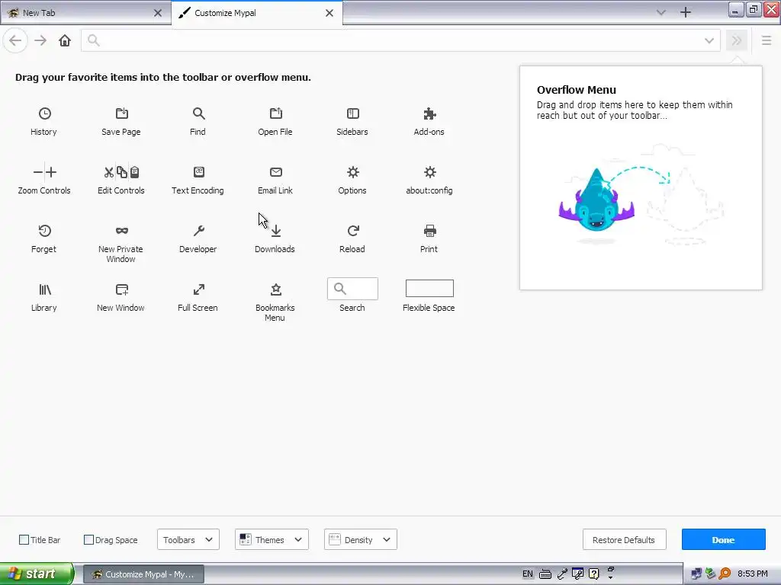
Task: Select the New Private Window mask icon
Action: pyautogui.click(x=121, y=231)
